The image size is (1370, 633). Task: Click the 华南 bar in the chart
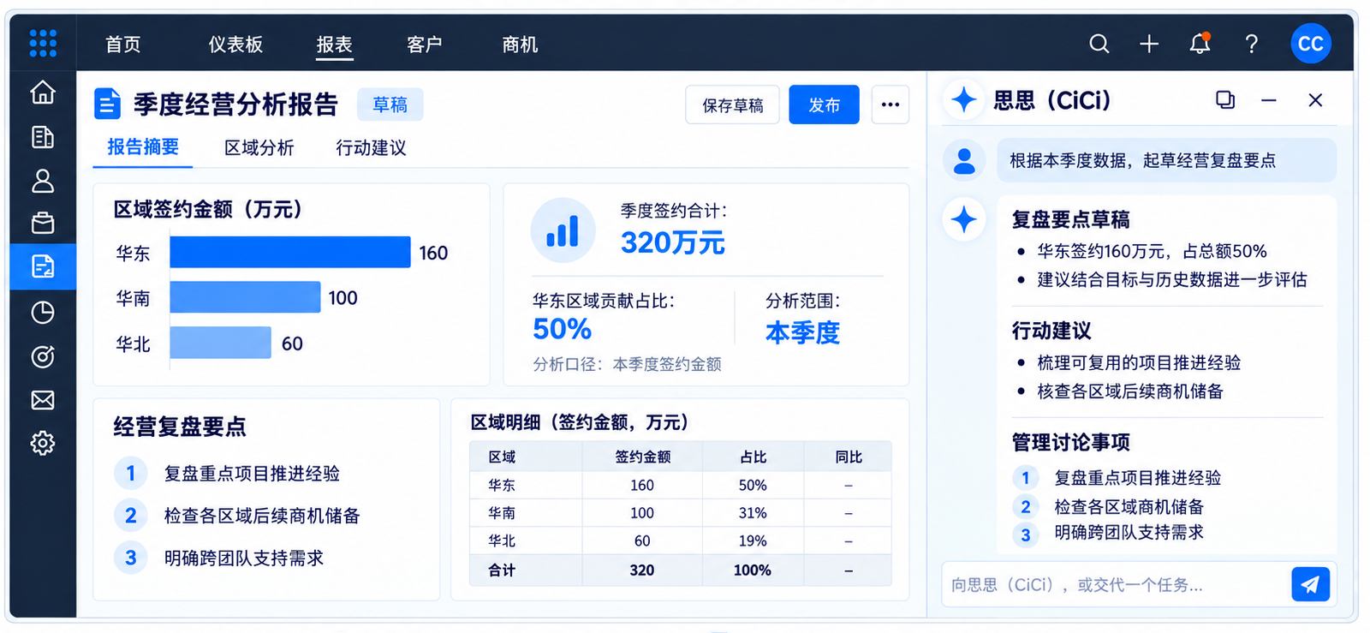(246, 297)
